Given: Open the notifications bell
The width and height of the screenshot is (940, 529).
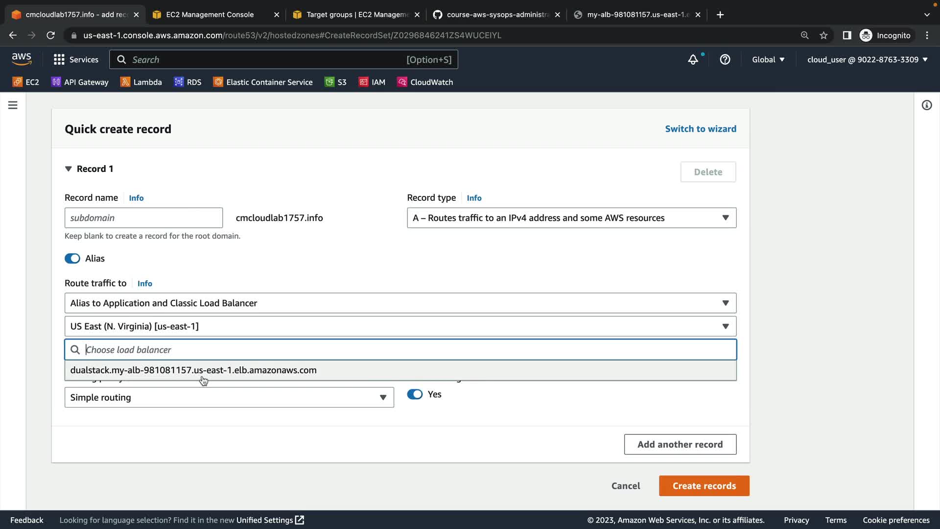Looking at the screenshot, I should [x=693, y=60].
